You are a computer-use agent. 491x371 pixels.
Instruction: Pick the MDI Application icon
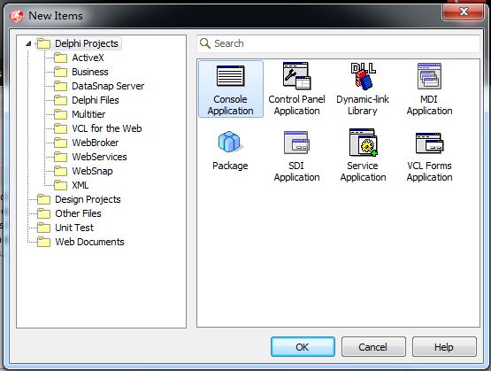point(429,76)
